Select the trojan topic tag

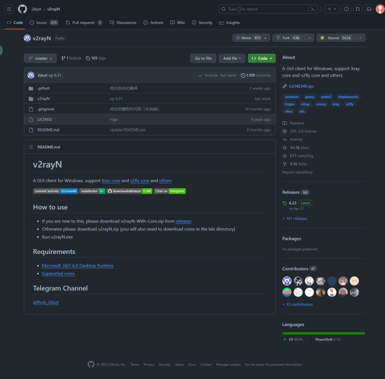pyautogui.click(x=290, y=104)
